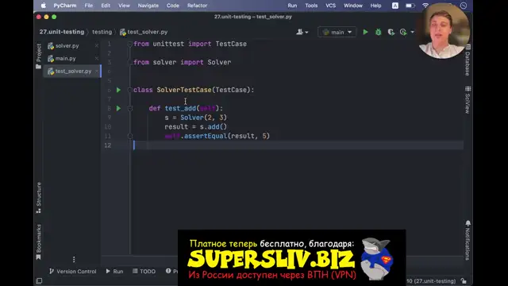Switch to the test_solver.py tab
This screenshot has width=508, height=286.
73,71
